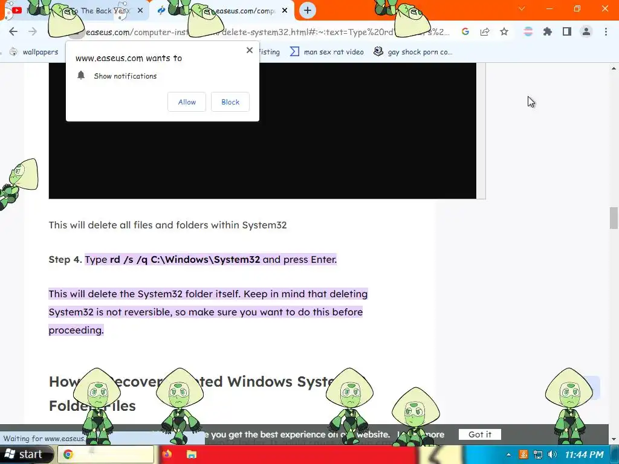Open the 'gay shock porn co...' bookmark
The width and height of the screenshot is (619, 464).
coord(413,52)
